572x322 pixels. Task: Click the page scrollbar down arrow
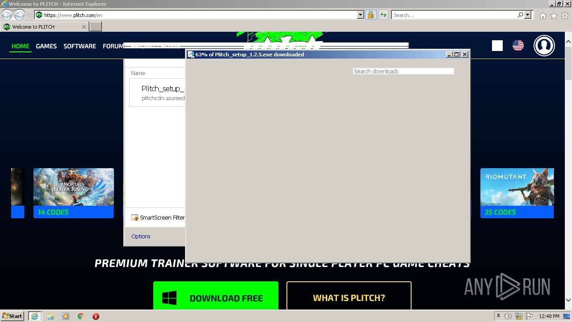pos(568,300)
